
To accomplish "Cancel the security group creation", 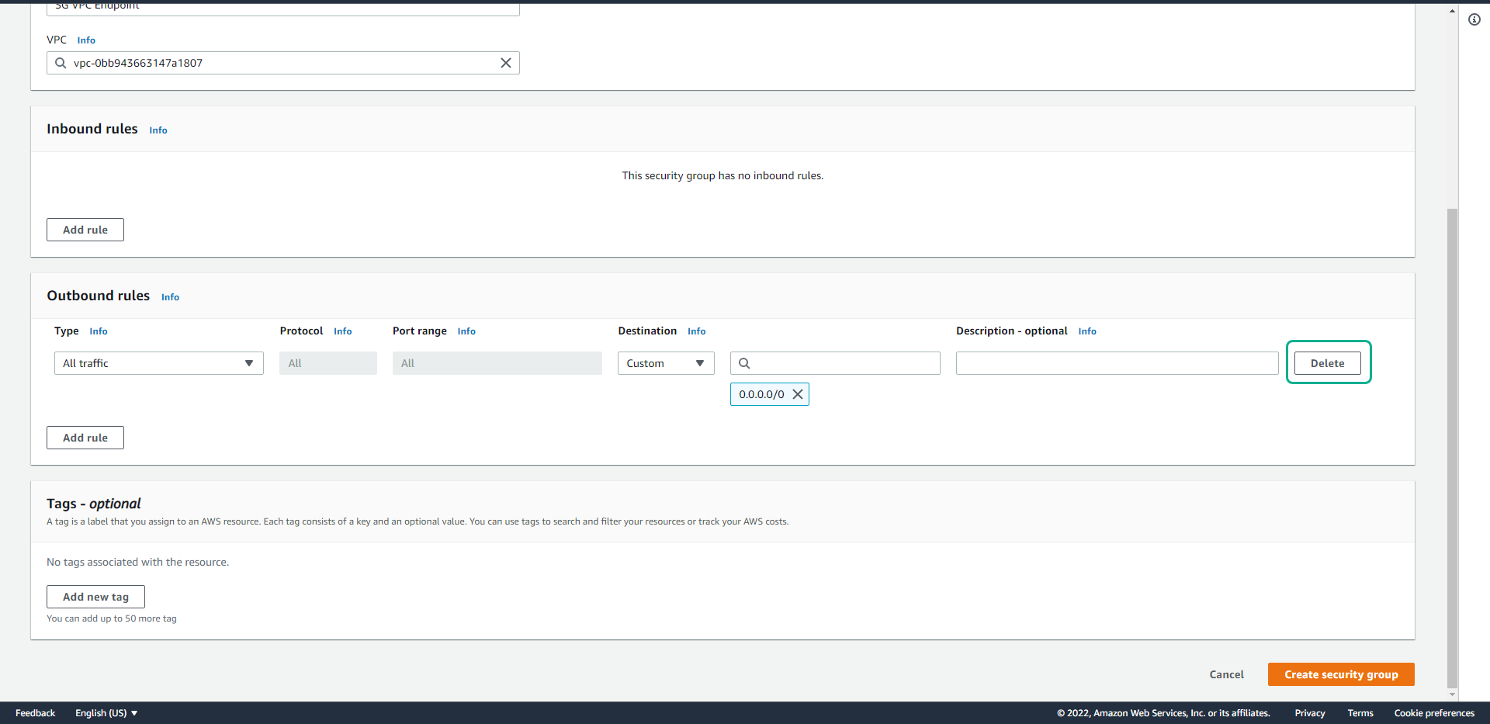I will 1226,674.
